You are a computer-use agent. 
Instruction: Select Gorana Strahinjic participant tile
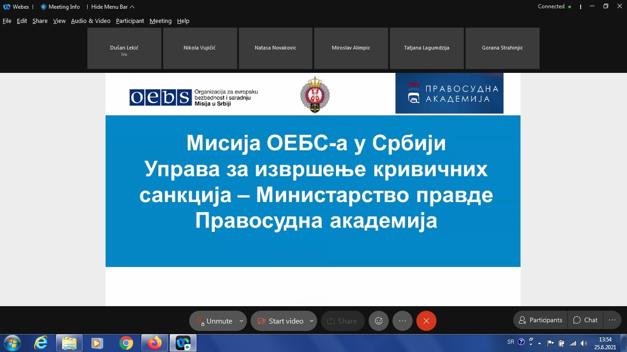click(502, 48)
